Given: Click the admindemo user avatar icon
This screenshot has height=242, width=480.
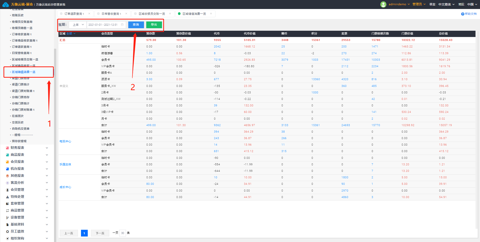Looking at the screenshot, I should [383, 4].
